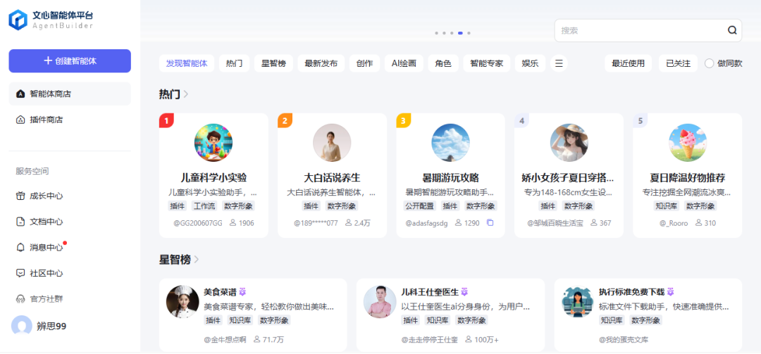Viewport: 761px width, 354px height.
Task: Select the active carousel indicator dot
Action: [460, 33]
